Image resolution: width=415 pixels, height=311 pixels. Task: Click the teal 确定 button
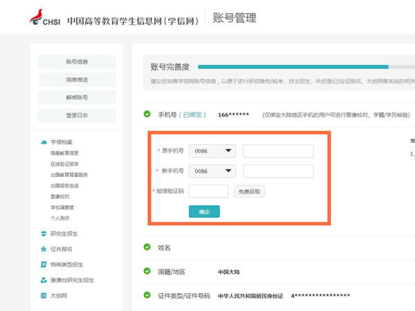coord(204,211)
